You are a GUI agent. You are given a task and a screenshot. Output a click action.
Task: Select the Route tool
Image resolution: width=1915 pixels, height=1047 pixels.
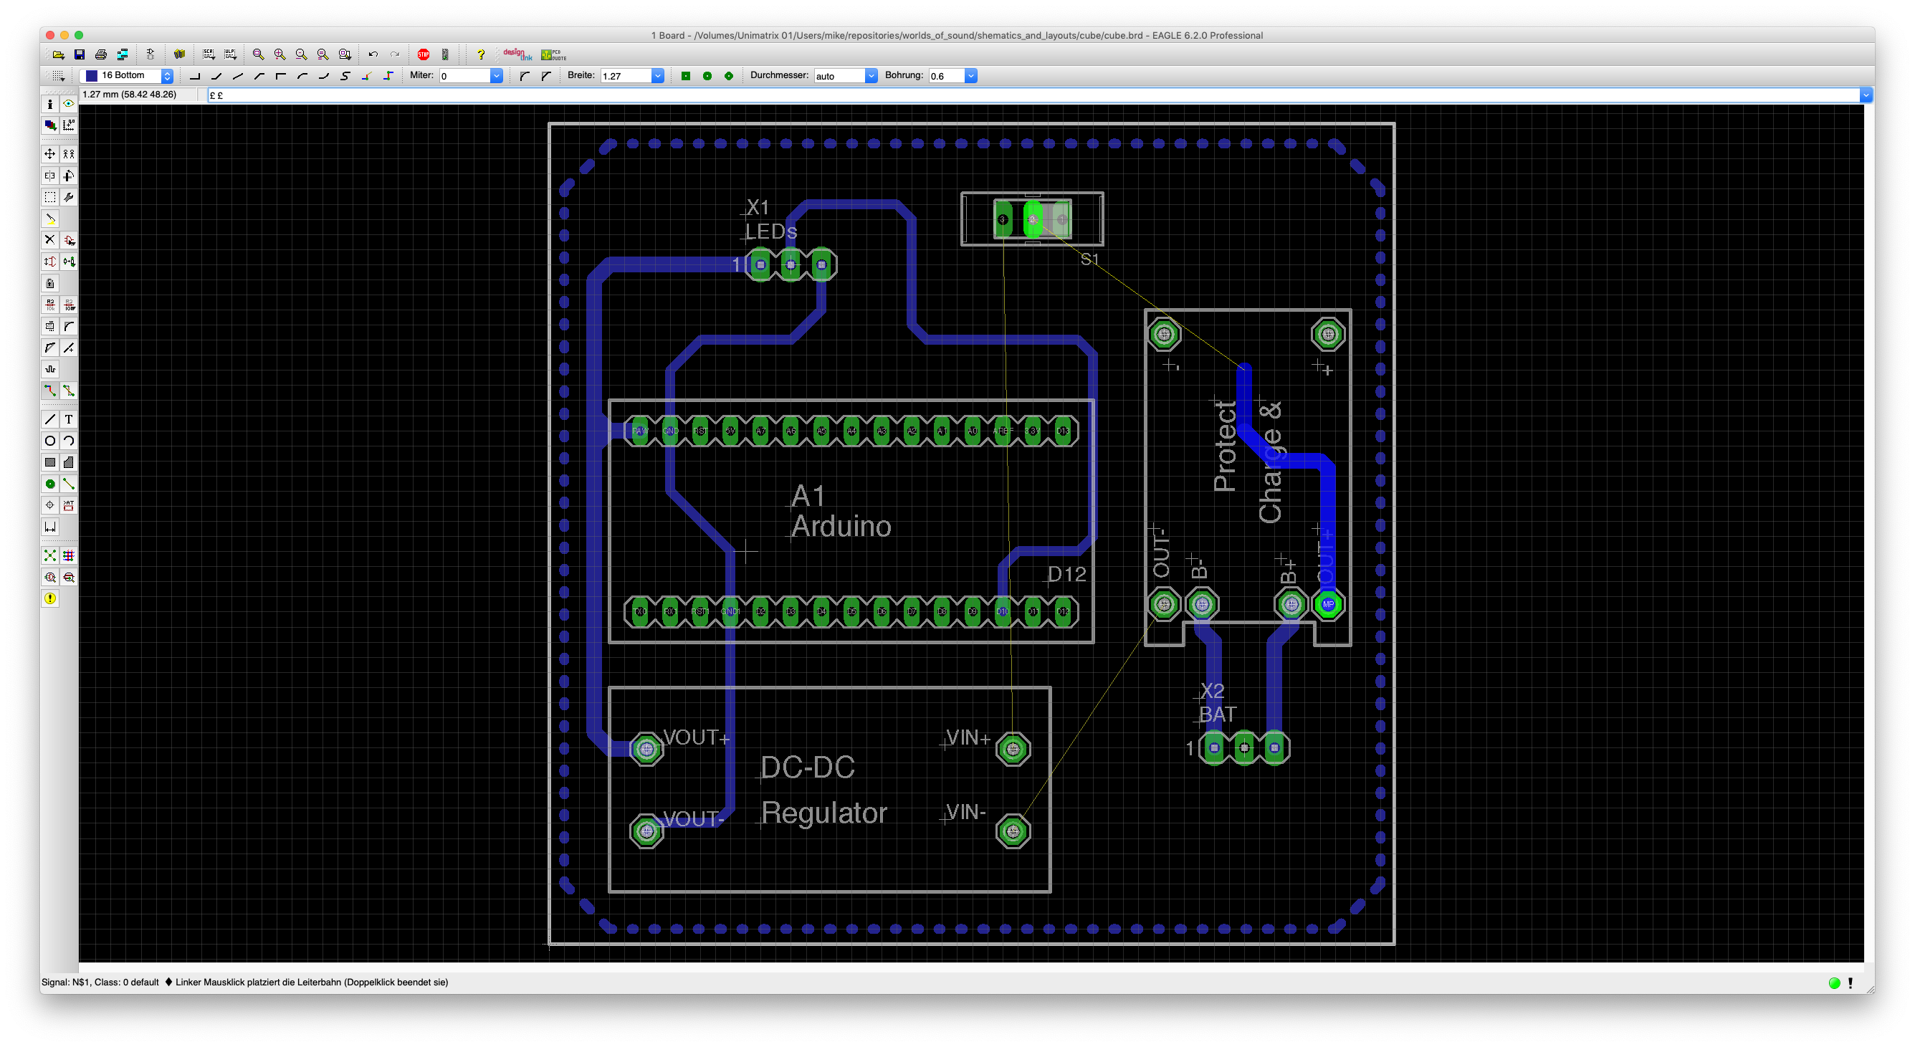pyautogui.click(x=49, y=390)
